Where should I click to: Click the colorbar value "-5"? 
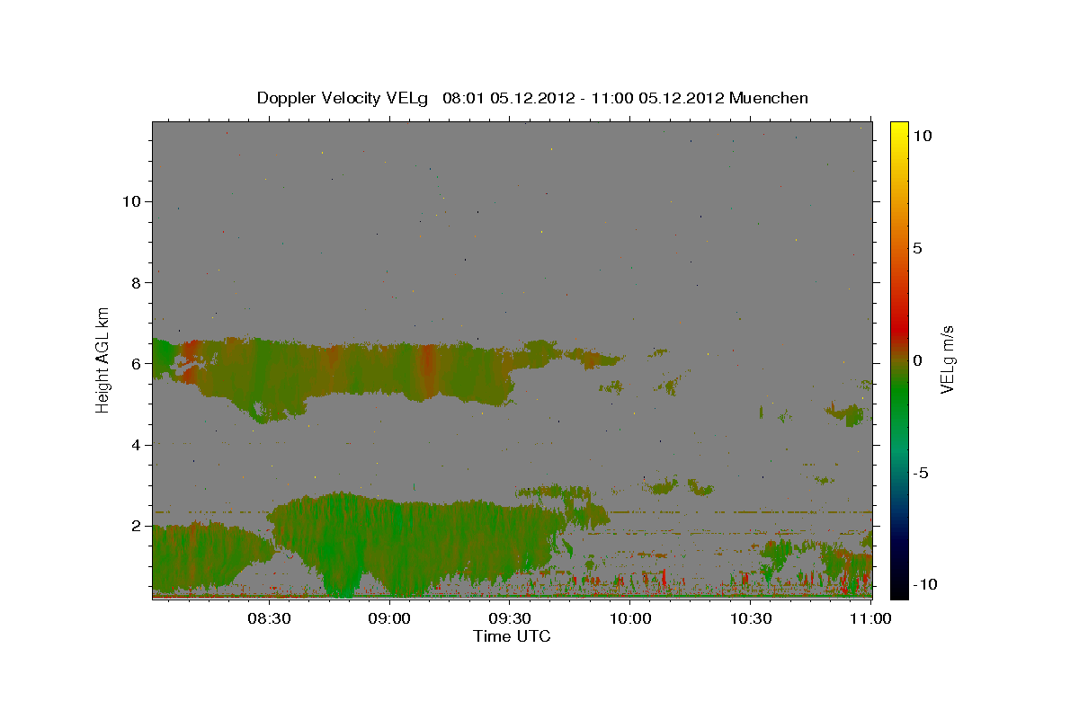click(x=920, y=473)
